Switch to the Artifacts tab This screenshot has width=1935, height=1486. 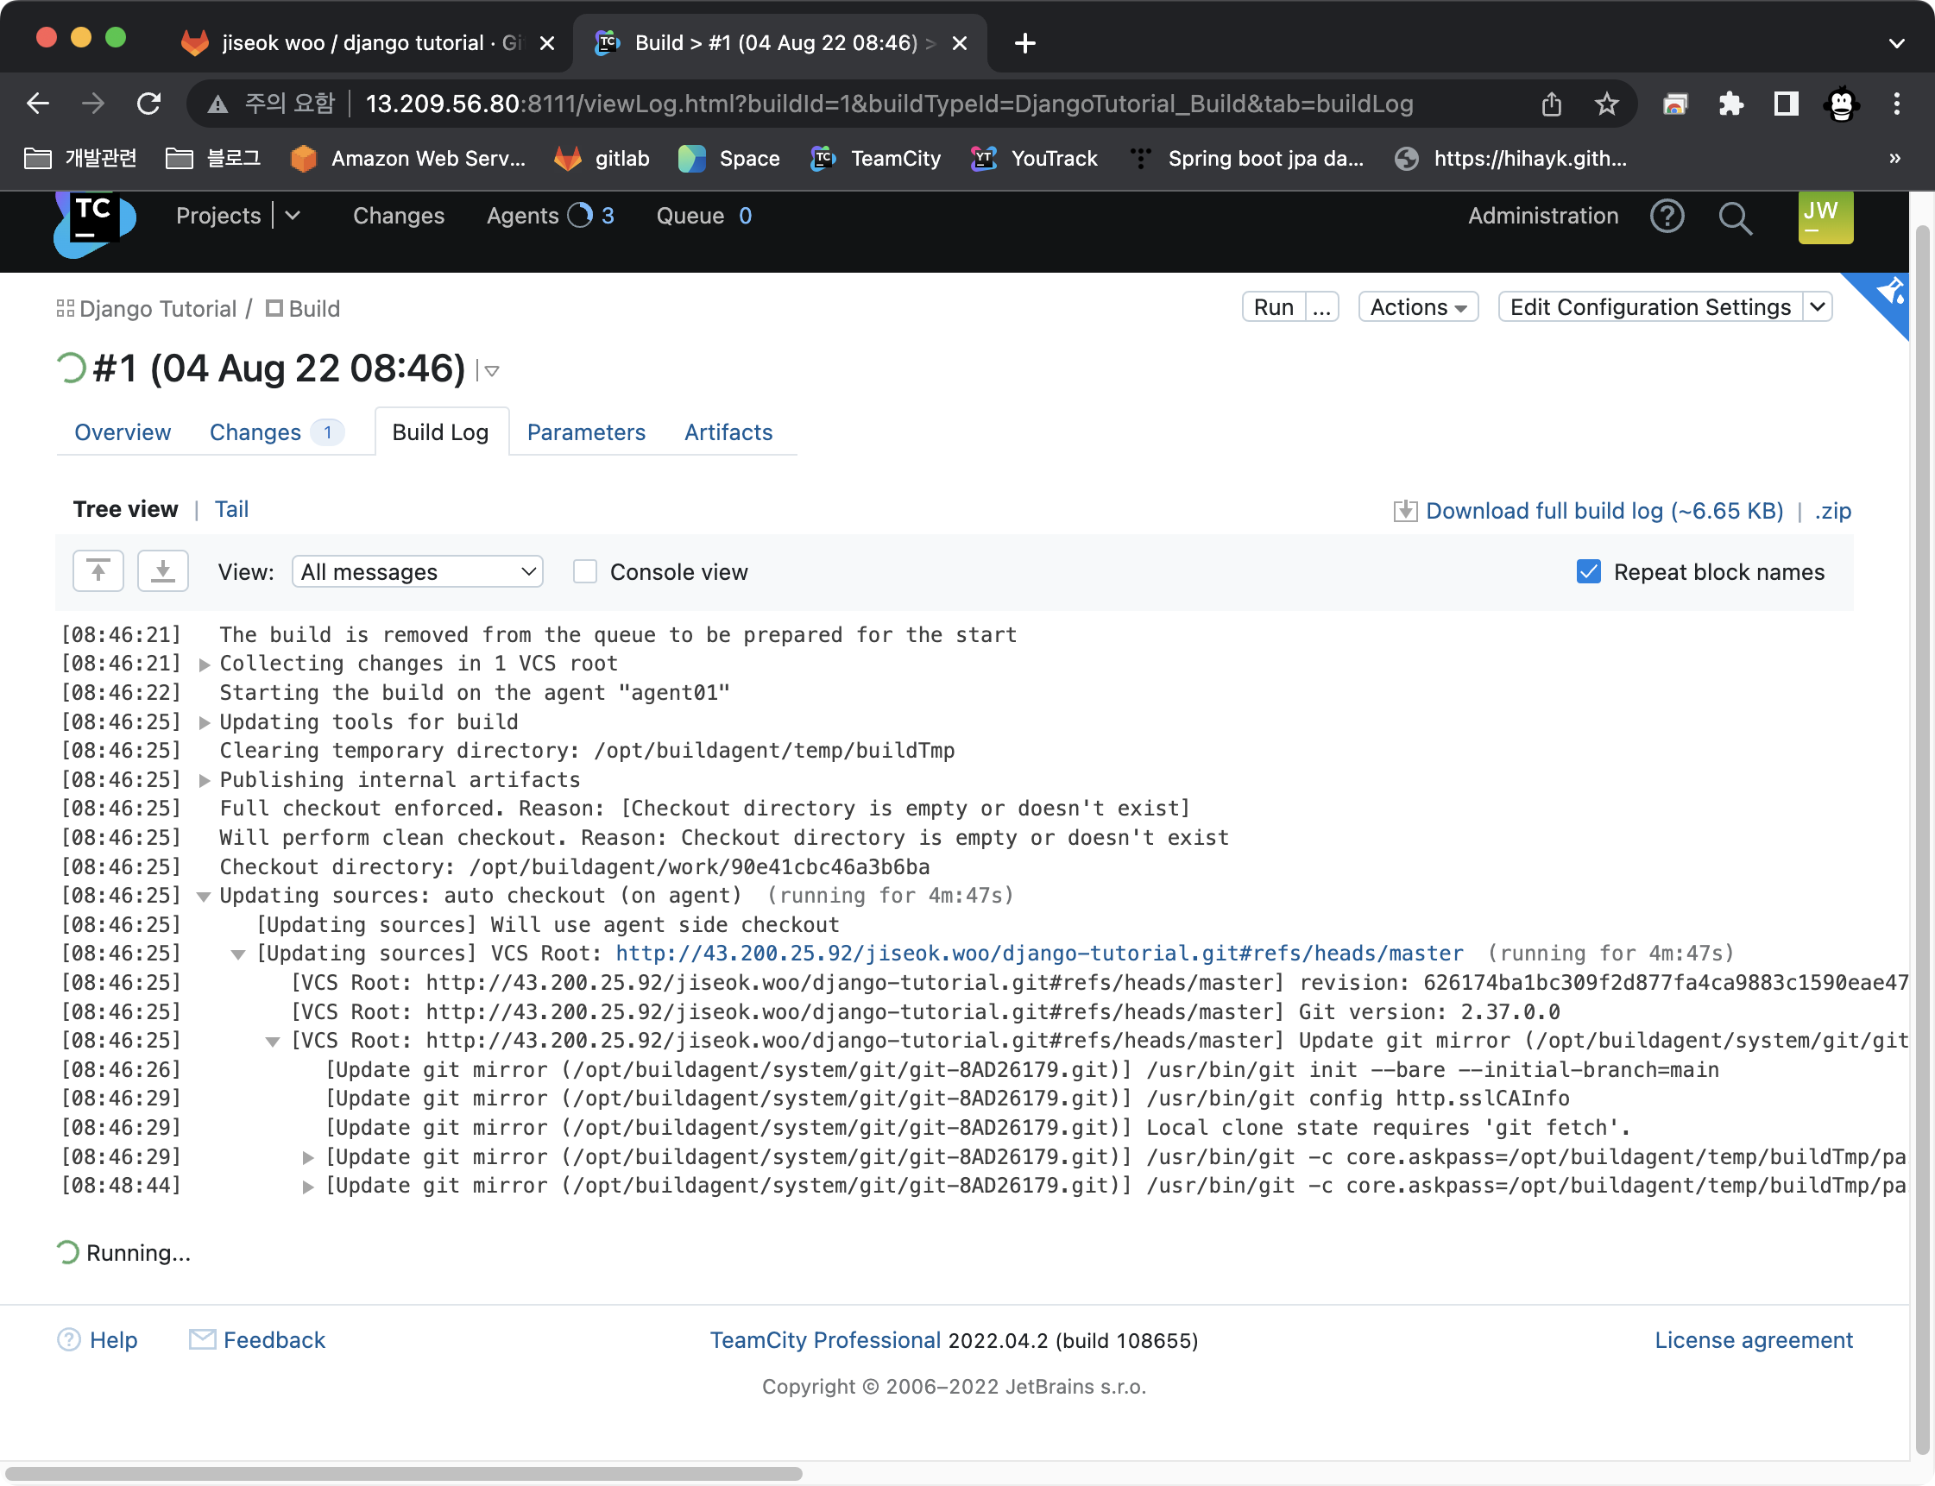[x=728, y=432]
